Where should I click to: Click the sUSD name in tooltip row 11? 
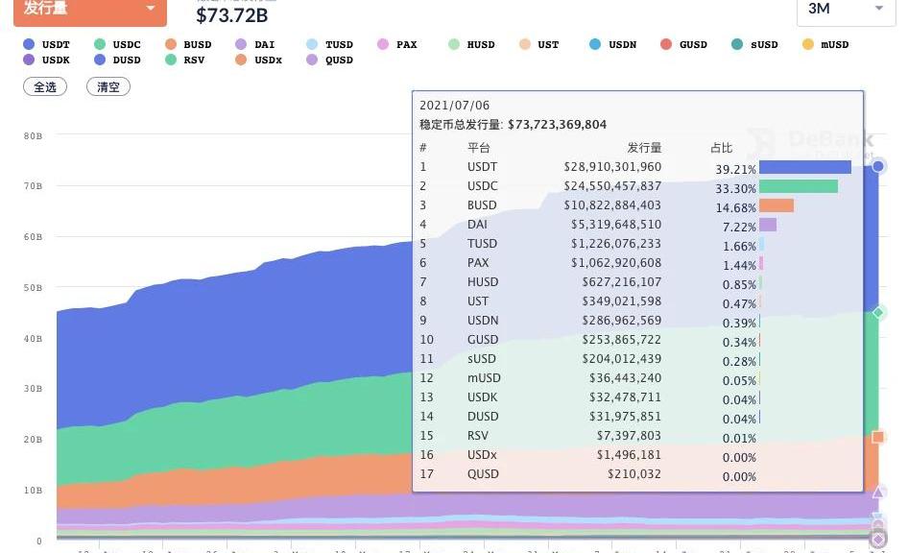[482, 358]
